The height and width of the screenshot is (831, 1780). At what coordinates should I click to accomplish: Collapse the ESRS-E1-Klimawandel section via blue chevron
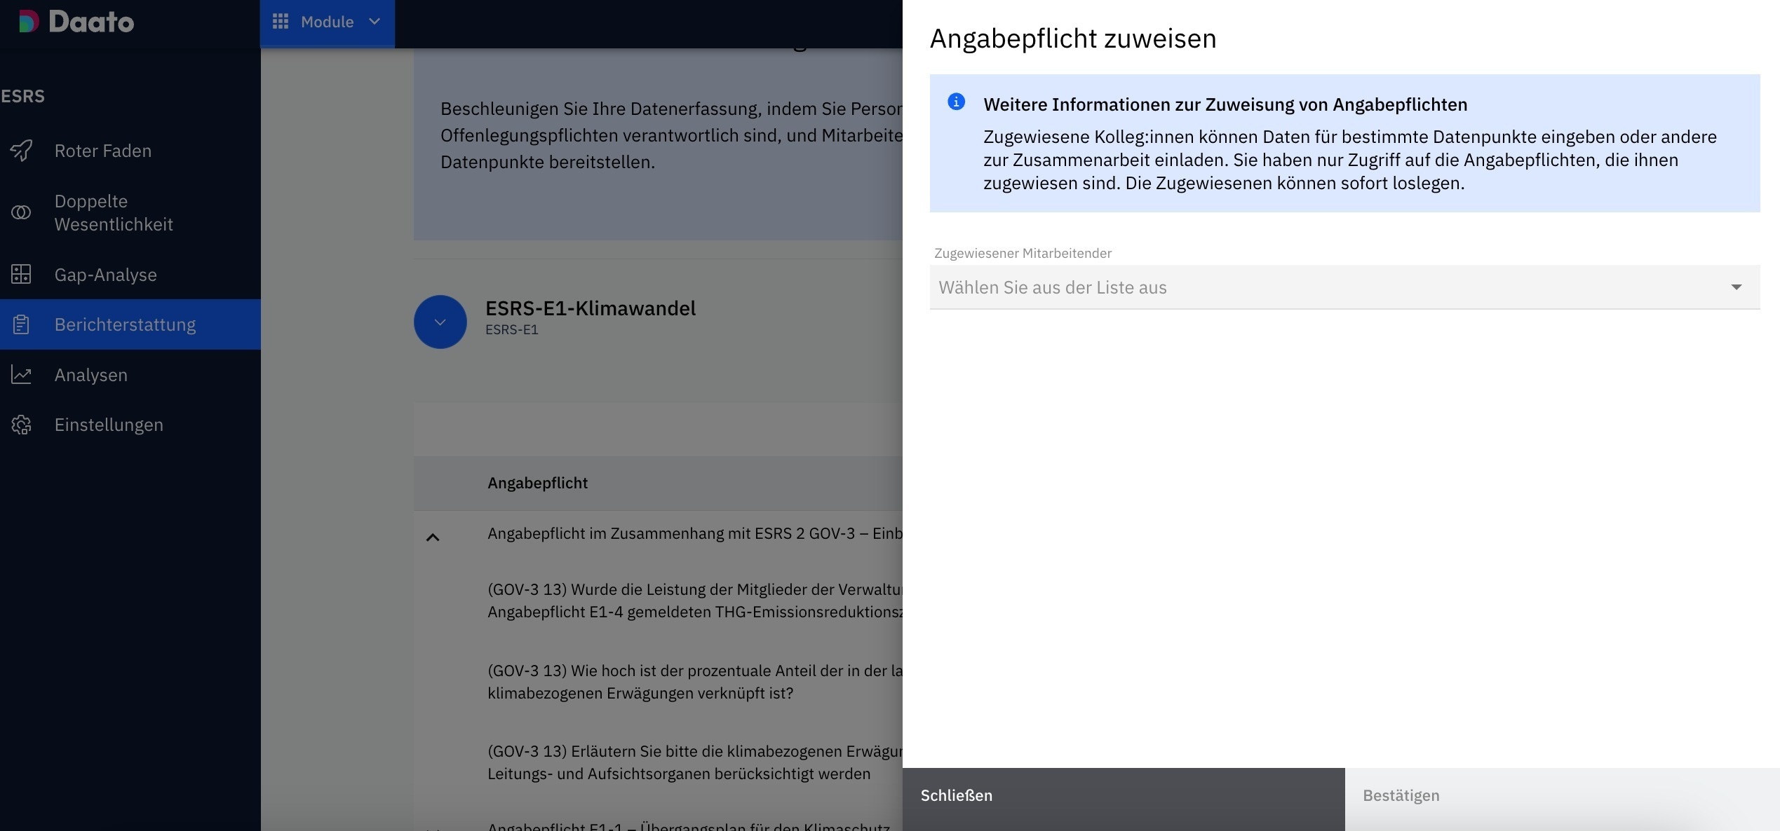(x=440, y=322)
